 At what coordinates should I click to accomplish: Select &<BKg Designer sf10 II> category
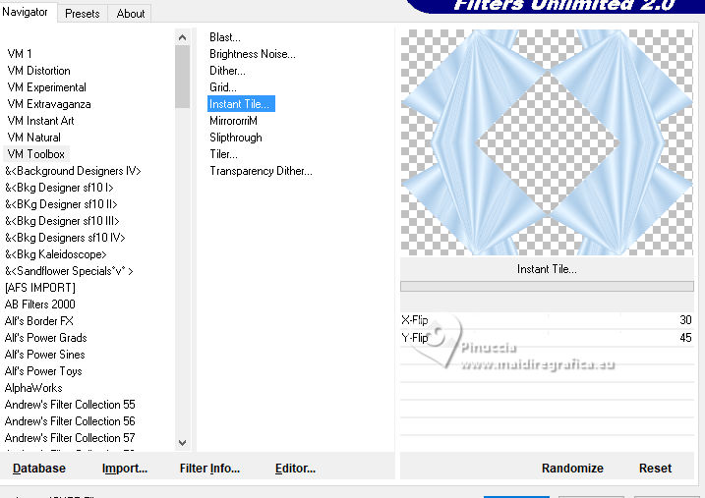61,204
